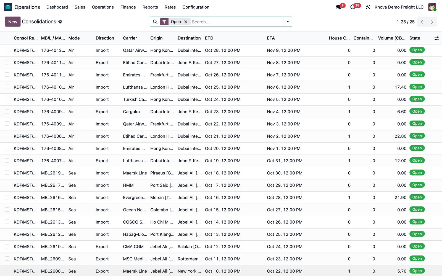Click the volume value 17.40
Image resolution: width=442 pixels, height=276 pixels.
pos(400,87)
